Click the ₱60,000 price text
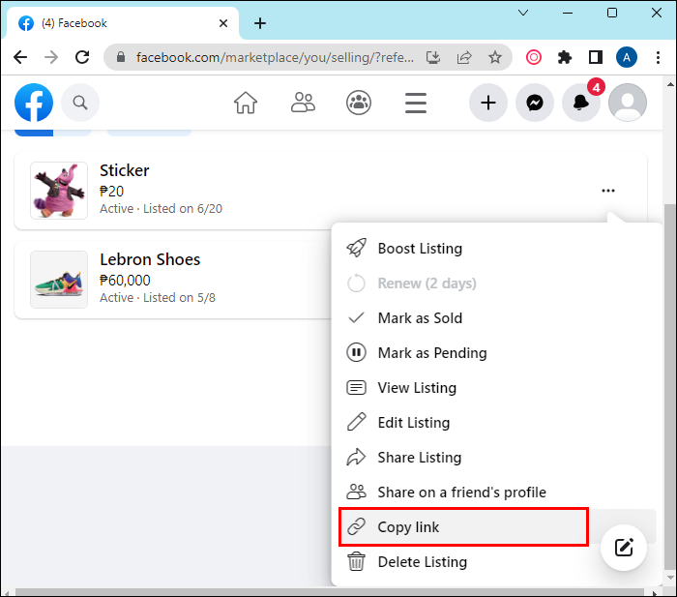This screenshot has height=597, width=677. 125,281
